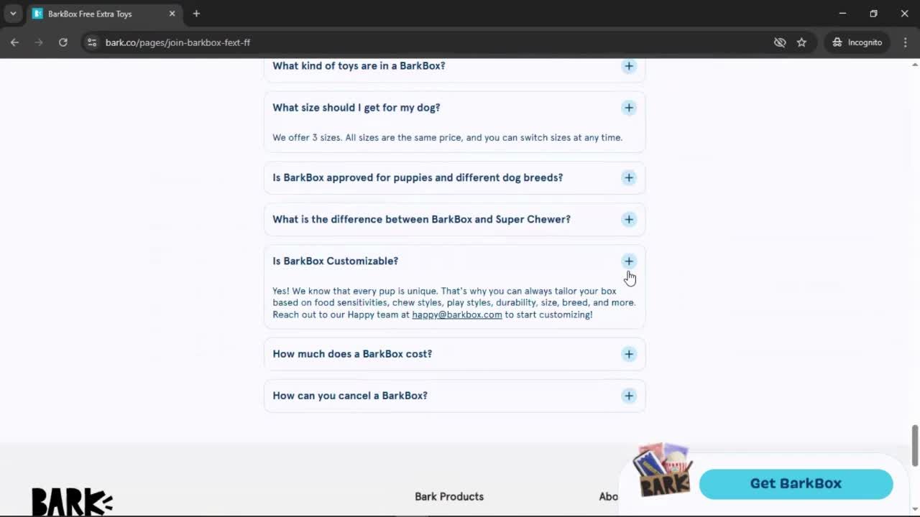This screenshot has width=920, height=517.
Task: Click 'Is BarkBox Customizable?' question title
Action: (335, 261)
